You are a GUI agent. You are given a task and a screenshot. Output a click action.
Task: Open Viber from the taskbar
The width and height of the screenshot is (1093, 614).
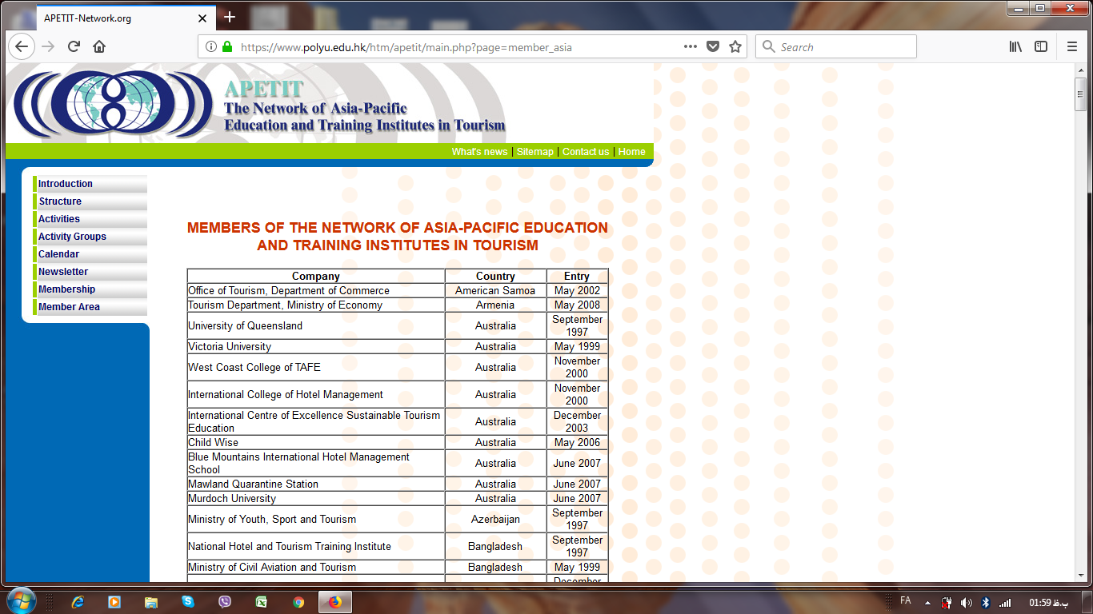[x=225, y=602]
